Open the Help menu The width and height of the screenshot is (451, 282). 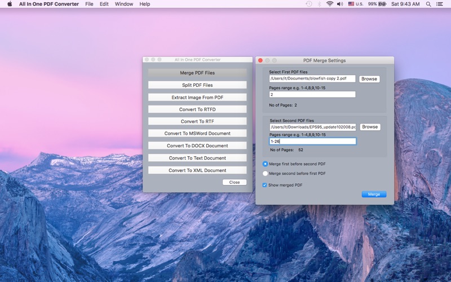145,4
